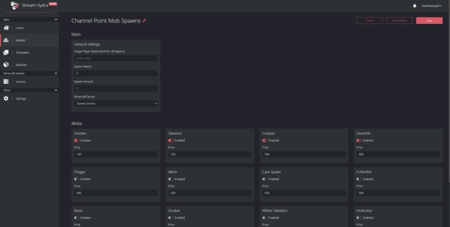Open the Minecraft Server select dropdown
The width and height of the screenshot is (450, 227).
pyautogui.click(x=116, y=104)
